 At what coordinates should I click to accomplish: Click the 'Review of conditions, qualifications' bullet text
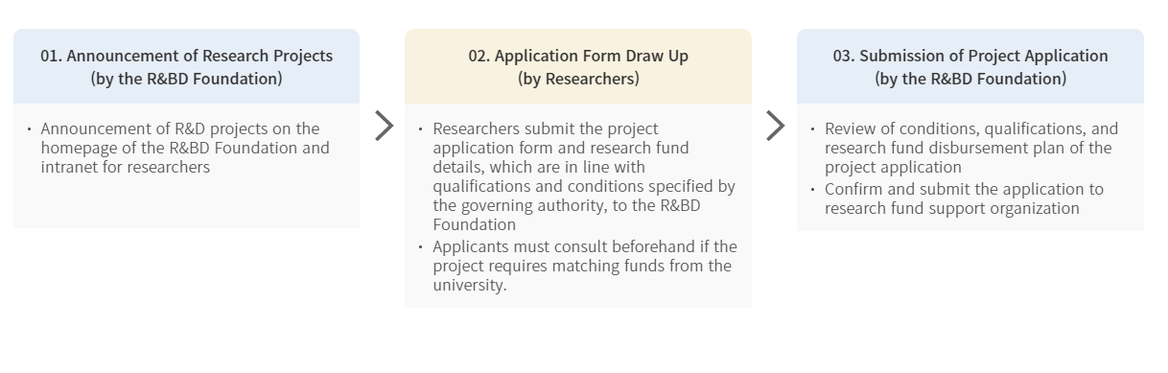[x=971, y=148]
